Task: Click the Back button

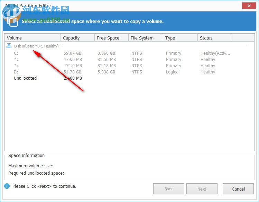Action: click(x=168, y=189)
